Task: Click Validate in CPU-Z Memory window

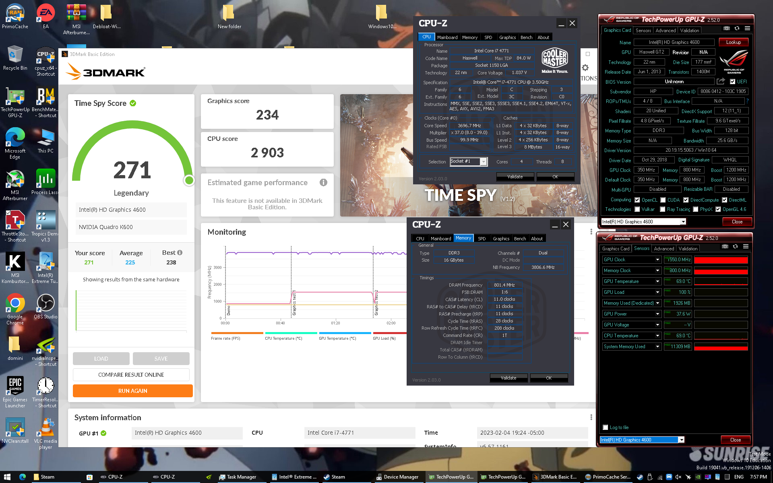Action: click(x=508, y=378)
